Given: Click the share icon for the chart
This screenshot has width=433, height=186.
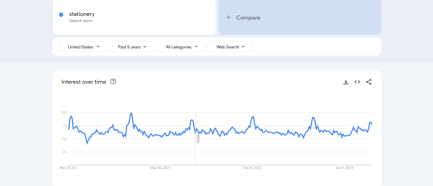Looking at the screenshot, I should [369, 82].
